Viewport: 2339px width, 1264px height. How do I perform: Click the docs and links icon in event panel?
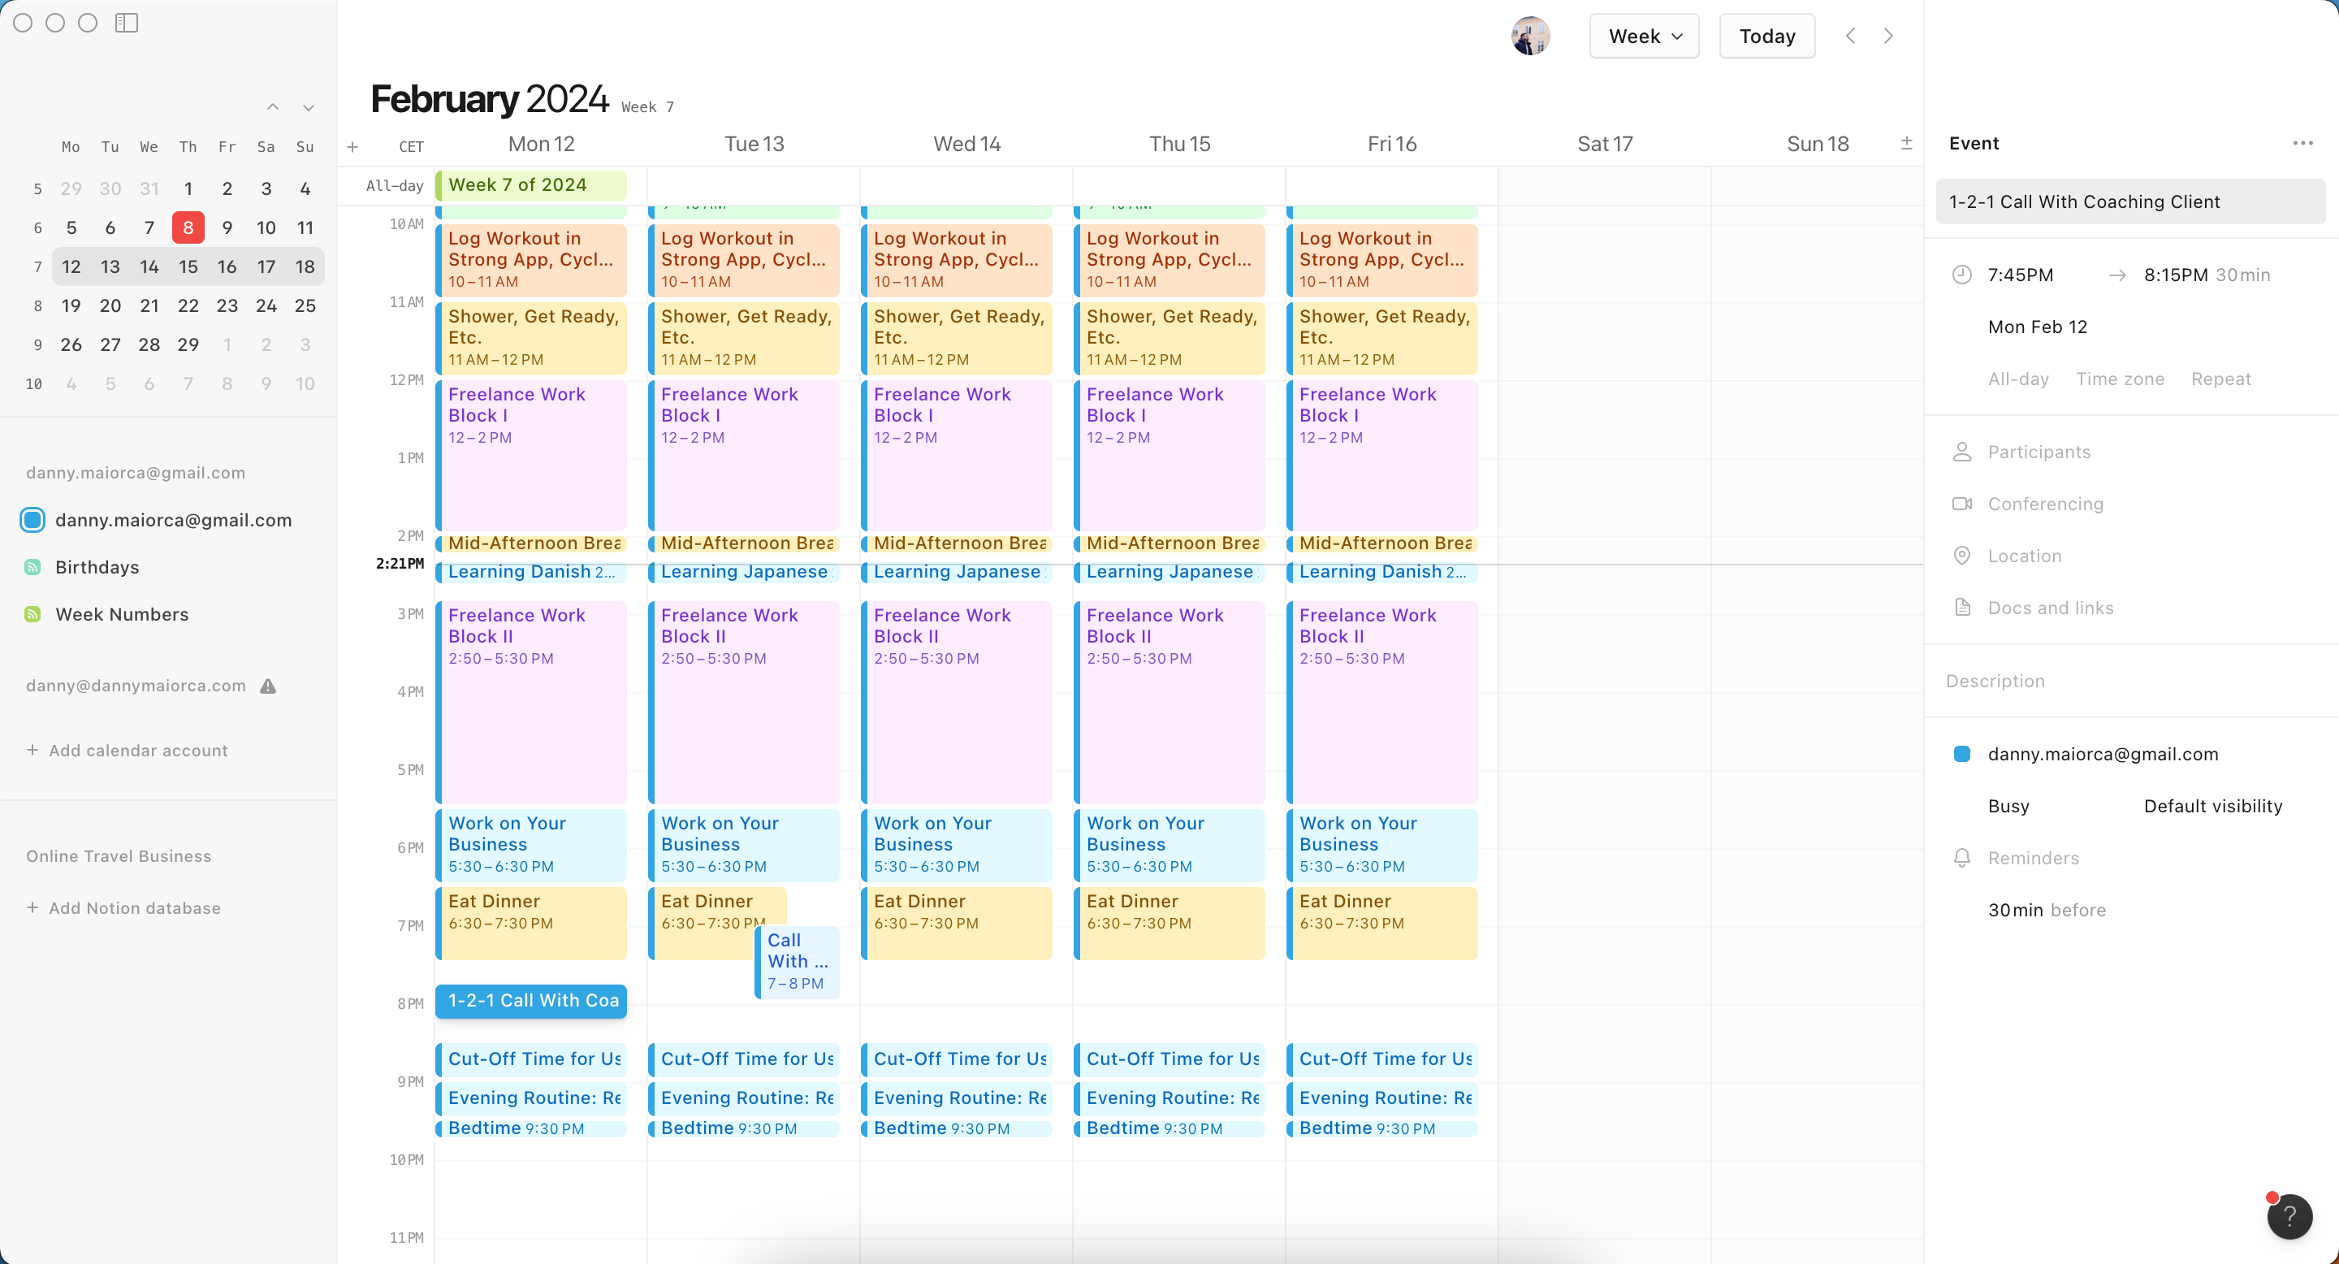tap(1962, 607)
